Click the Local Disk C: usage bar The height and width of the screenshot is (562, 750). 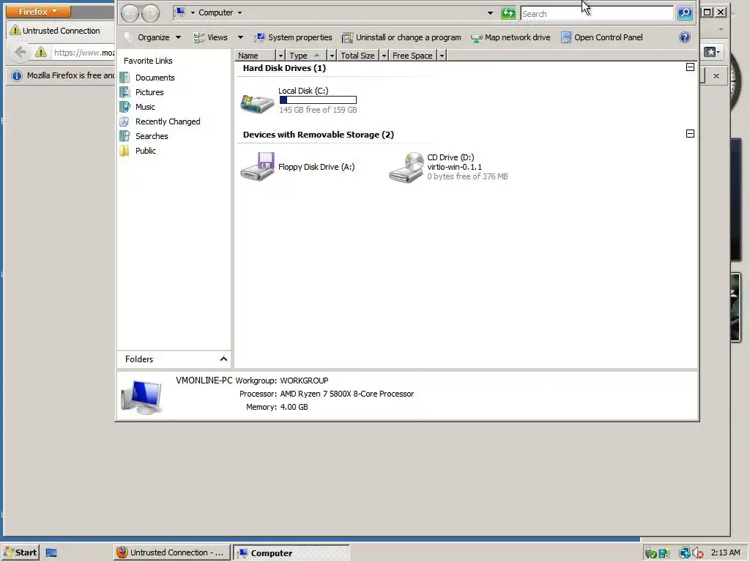[318, 100]
